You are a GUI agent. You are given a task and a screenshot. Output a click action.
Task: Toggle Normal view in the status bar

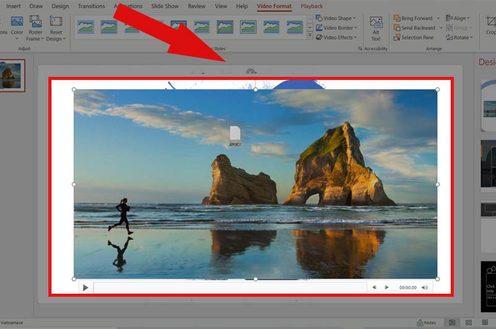452,322
